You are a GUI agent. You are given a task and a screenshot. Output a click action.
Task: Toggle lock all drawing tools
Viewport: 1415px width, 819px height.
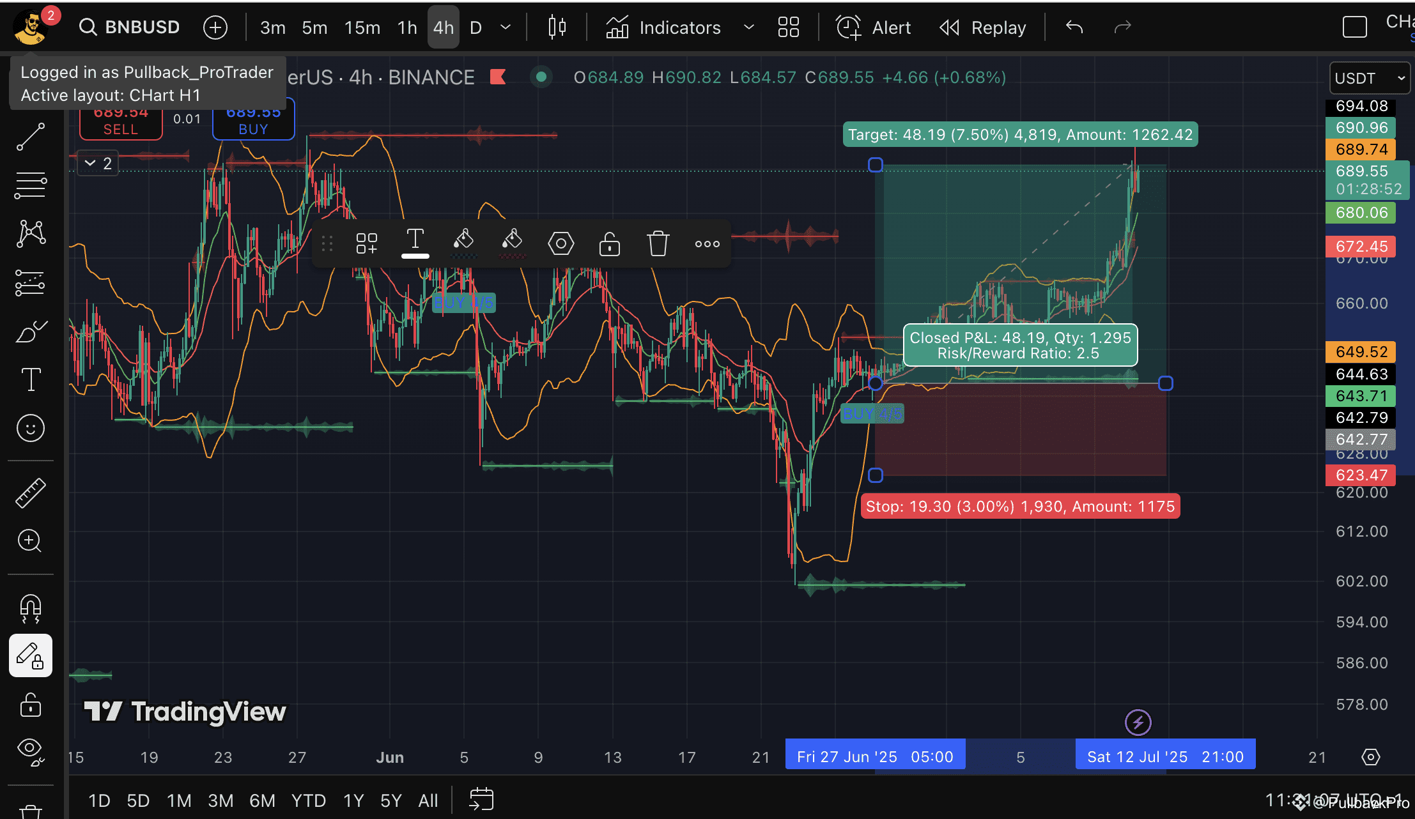coord(31,704)
